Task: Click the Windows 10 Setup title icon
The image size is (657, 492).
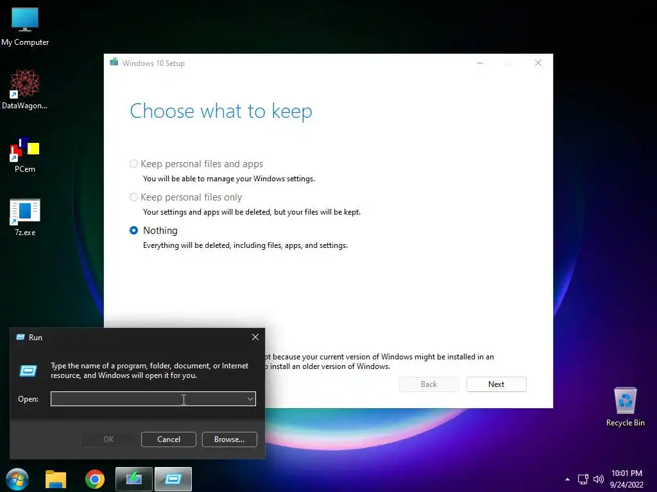Action: 114,63
